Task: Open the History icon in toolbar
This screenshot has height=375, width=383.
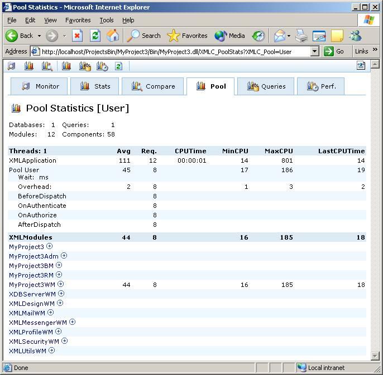Action: (258, 36)
